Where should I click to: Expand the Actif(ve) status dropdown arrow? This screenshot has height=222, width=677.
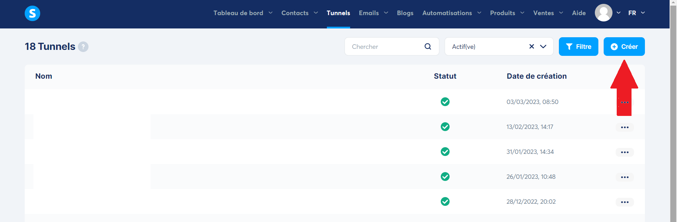click(x=543, y=46)
